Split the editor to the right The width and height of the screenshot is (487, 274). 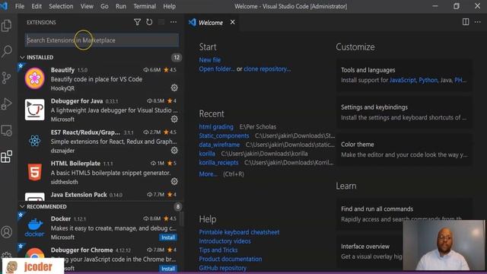click(466, 22)
